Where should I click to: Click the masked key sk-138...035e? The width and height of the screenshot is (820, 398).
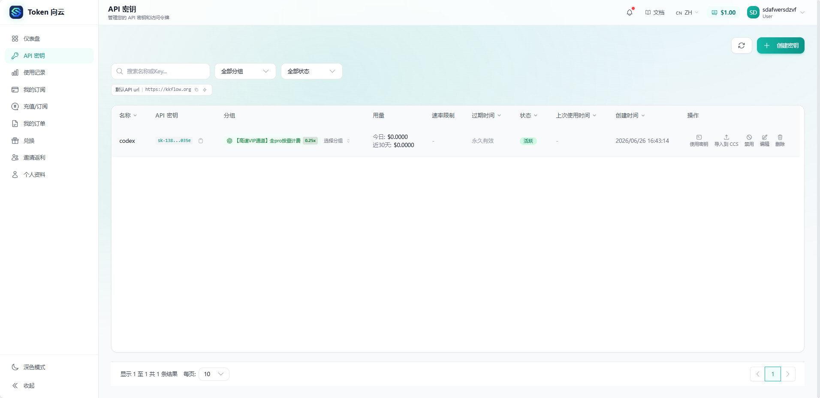click(174, 141)
